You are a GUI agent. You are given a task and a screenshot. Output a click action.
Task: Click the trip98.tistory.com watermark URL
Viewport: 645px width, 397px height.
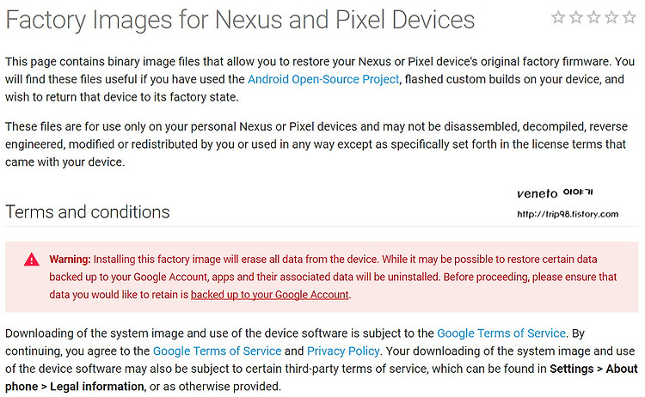(x=568, y=214)
